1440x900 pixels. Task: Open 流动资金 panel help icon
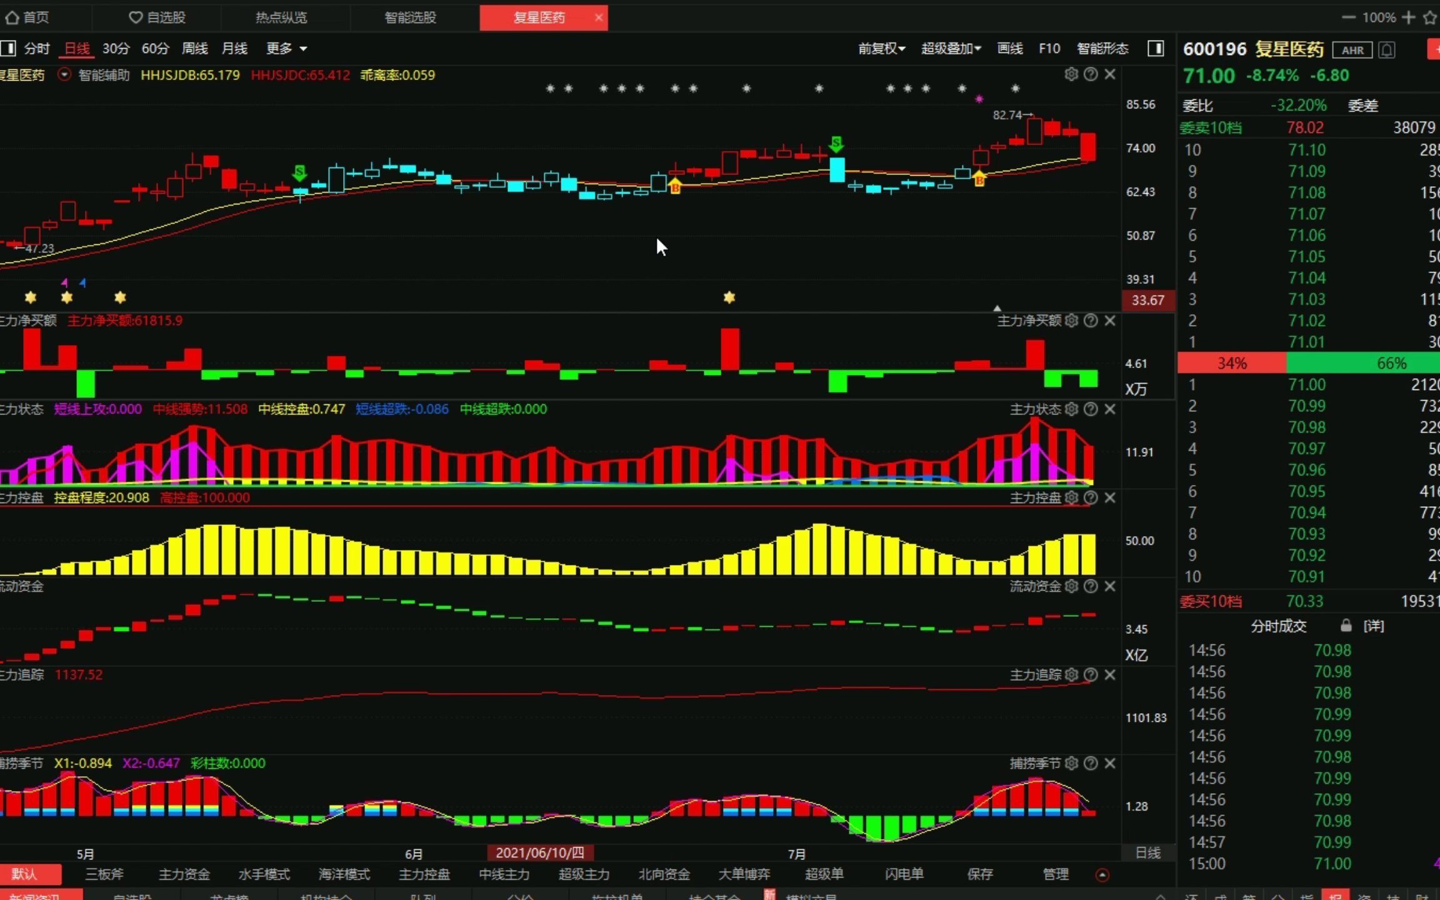coord(1091,586)
